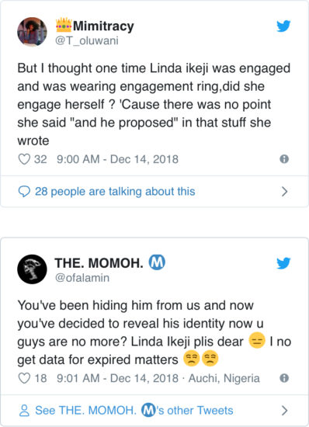Click the Mimitracy display name

[103, 26]
